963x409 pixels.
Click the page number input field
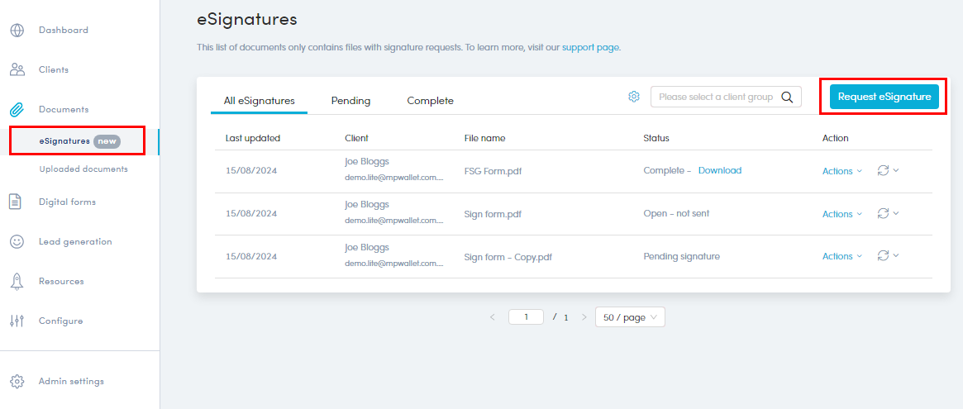point(526,316)
